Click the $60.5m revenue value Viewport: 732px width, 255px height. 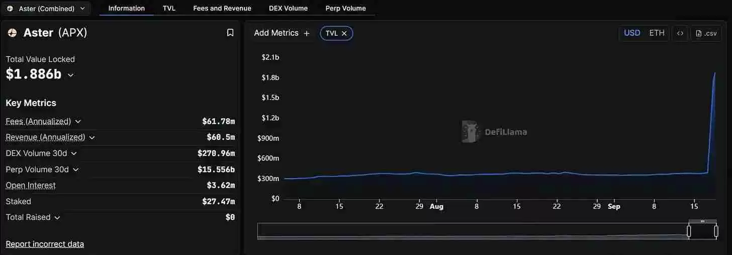tap(221, 137)
